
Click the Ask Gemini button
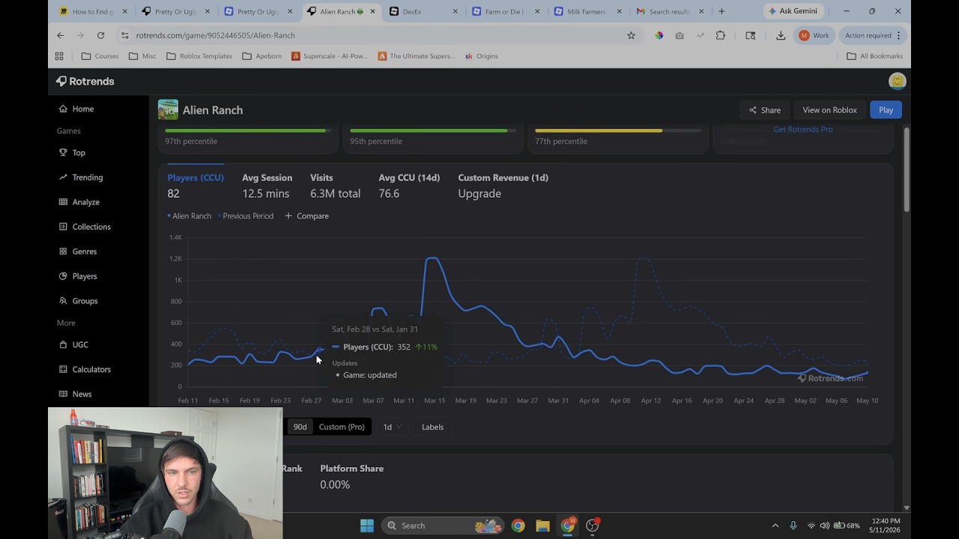[x=794, y=11]
